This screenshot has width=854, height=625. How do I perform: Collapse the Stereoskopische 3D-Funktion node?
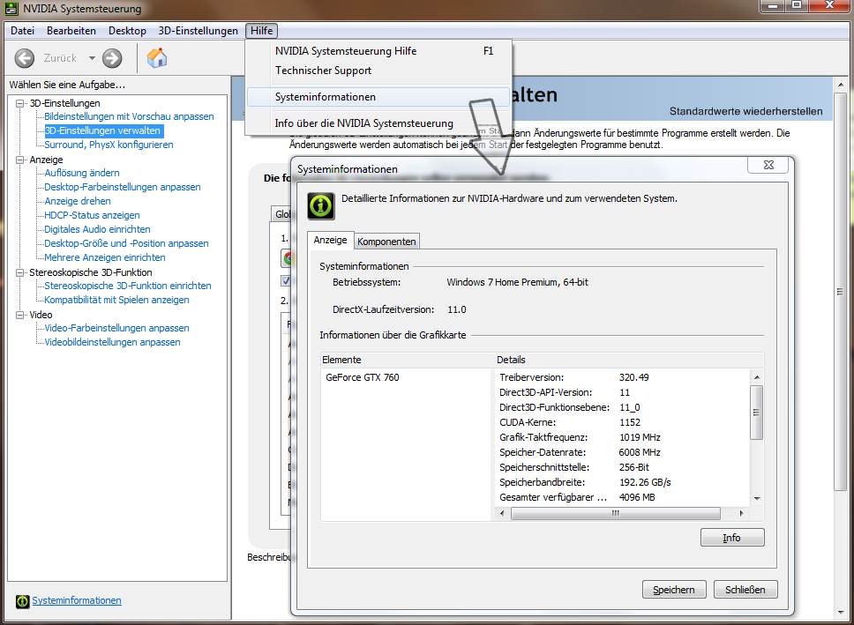point(20,272)
